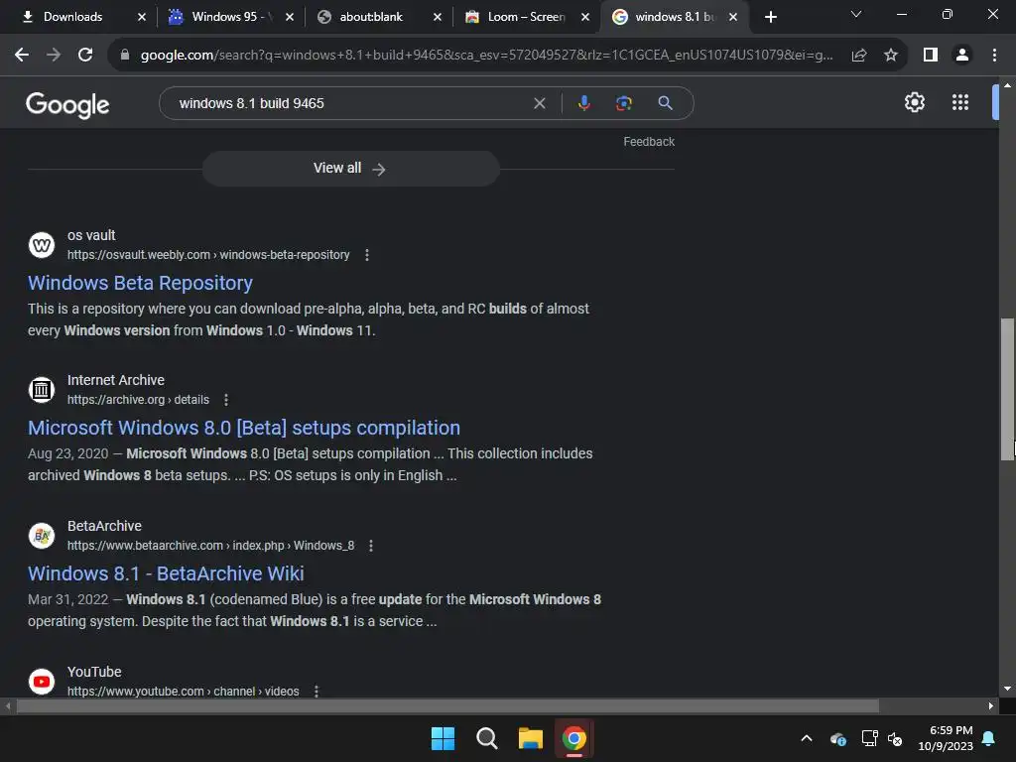Click the osvault.weebly.com URL text
Image resolution: width=1016 pixels, height=762 pixels.
208,255
